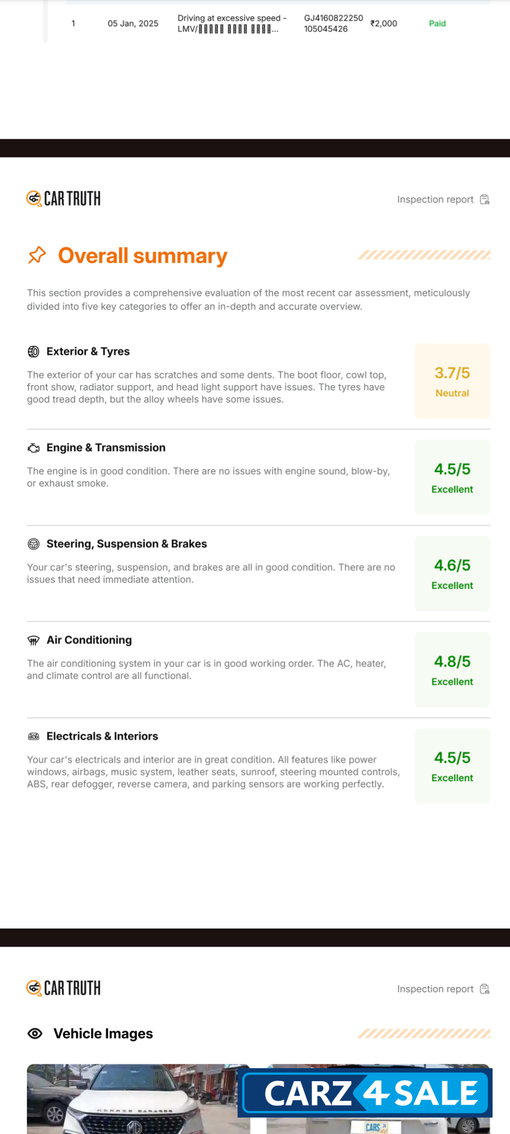510x1134 pixels.
Task: Select the 4.8/5 Excellent Air Conditioning score
Action: 452,670
